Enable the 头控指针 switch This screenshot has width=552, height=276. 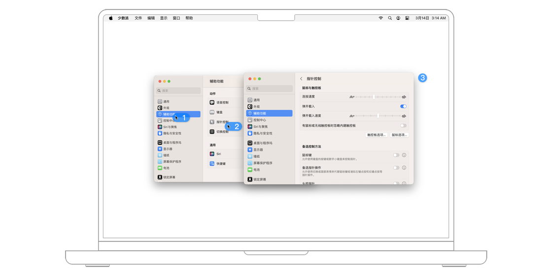pos(396,183)
